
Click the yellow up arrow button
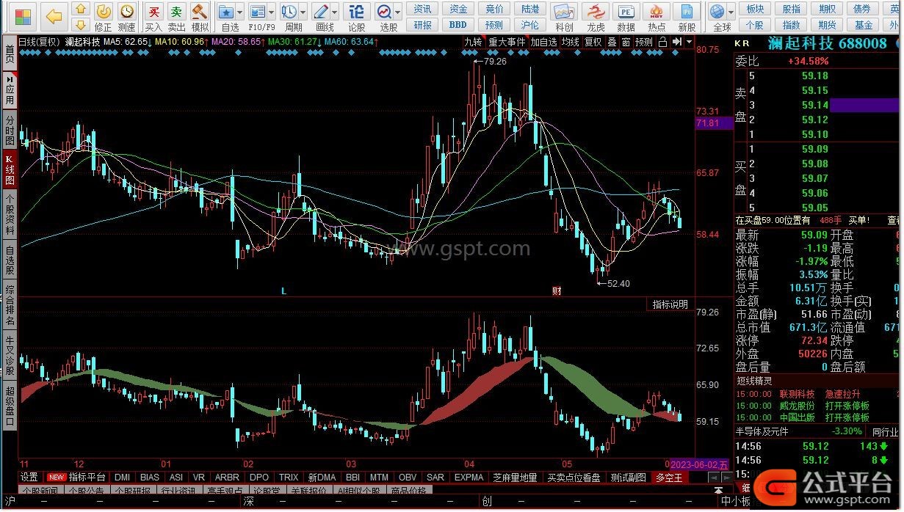click(81, 10)
